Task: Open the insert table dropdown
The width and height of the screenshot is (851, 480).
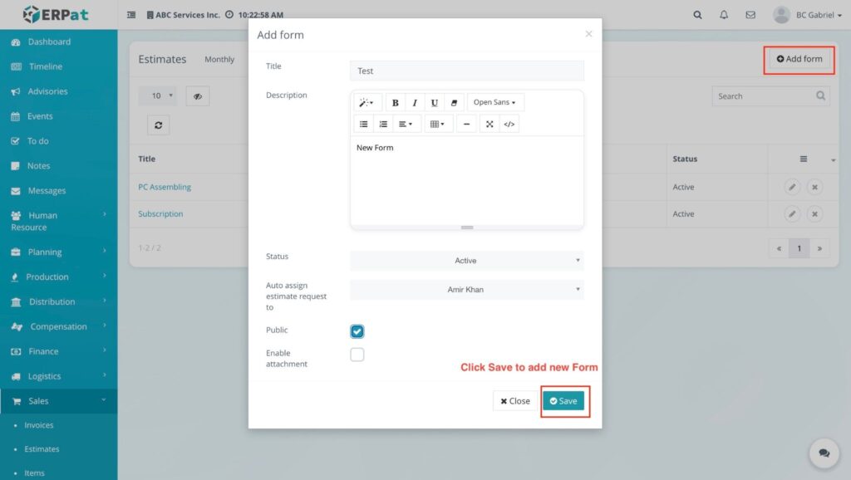Action: [x=437, y=124]
